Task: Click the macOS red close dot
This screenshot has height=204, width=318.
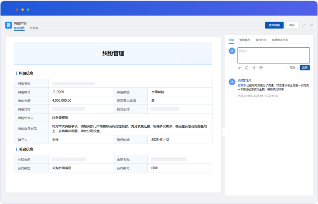Action: 17,9
